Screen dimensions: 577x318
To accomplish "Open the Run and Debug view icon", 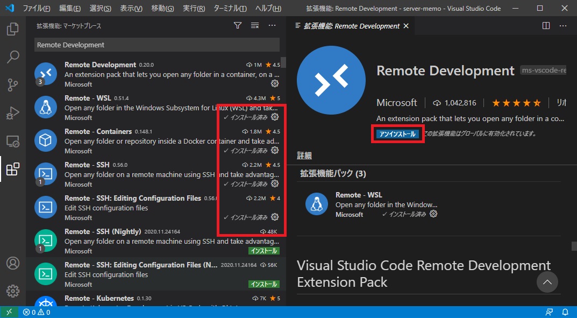I will [13, 113].
